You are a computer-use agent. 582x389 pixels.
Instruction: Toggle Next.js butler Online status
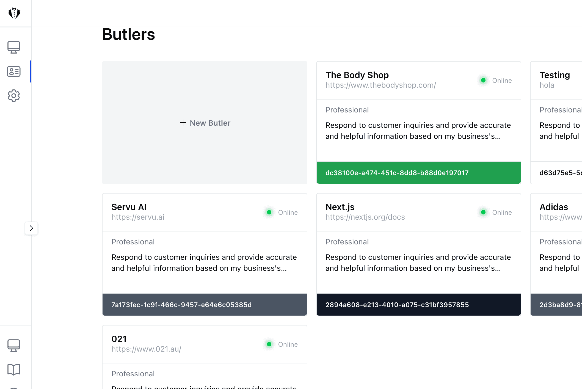483,212
